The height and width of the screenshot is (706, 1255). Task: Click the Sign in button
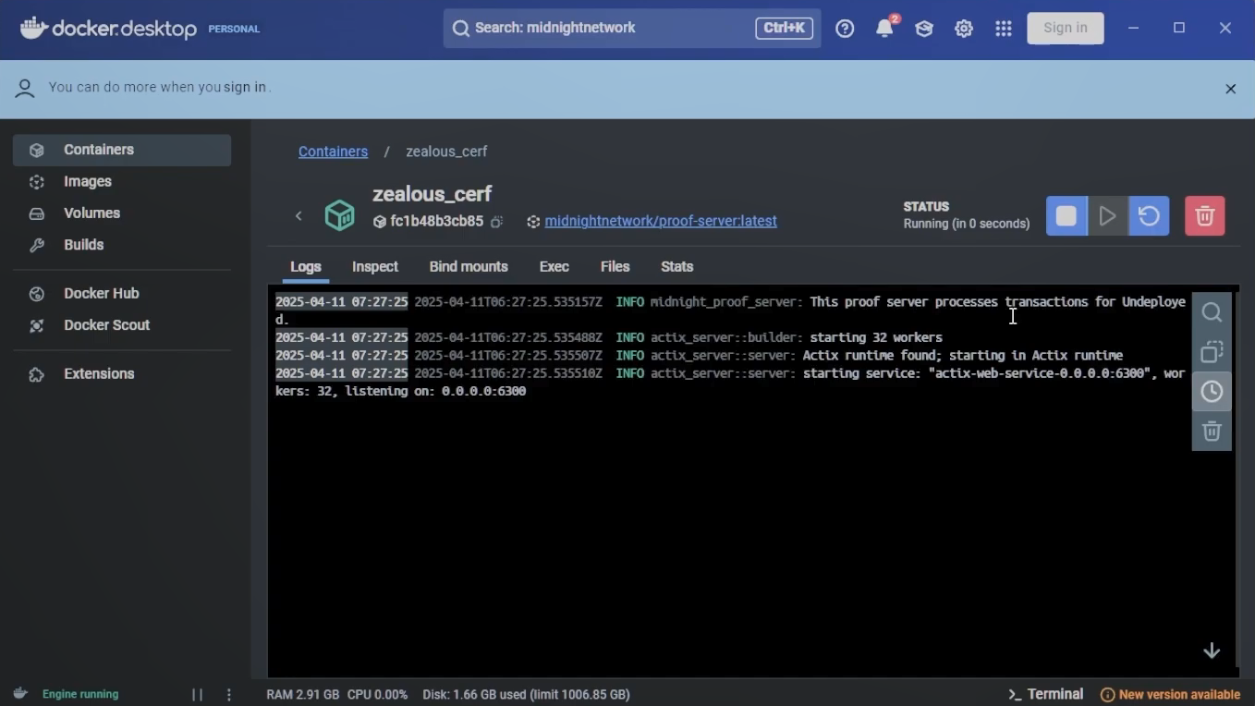coord(1065,28)
